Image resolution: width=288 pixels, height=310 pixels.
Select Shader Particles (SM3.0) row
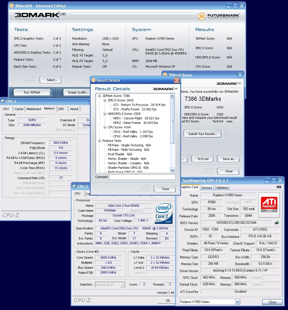[x=128, y=168]
